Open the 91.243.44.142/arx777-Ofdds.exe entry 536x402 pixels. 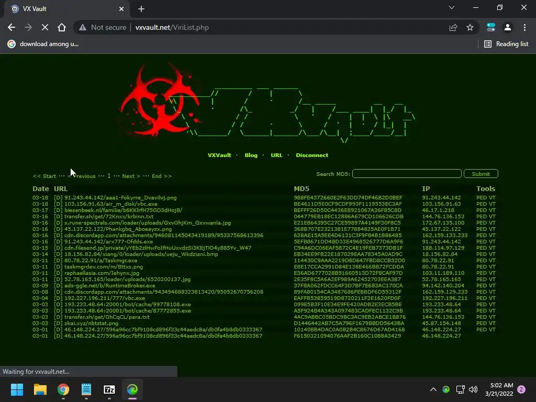pyautogui.click(x=109, y=242)
